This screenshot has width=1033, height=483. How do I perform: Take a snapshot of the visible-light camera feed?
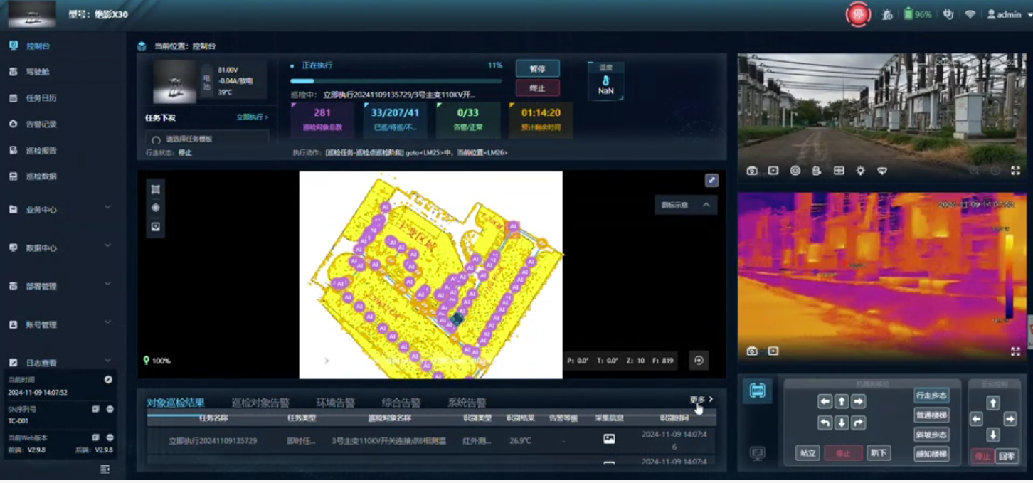(752, 171)
